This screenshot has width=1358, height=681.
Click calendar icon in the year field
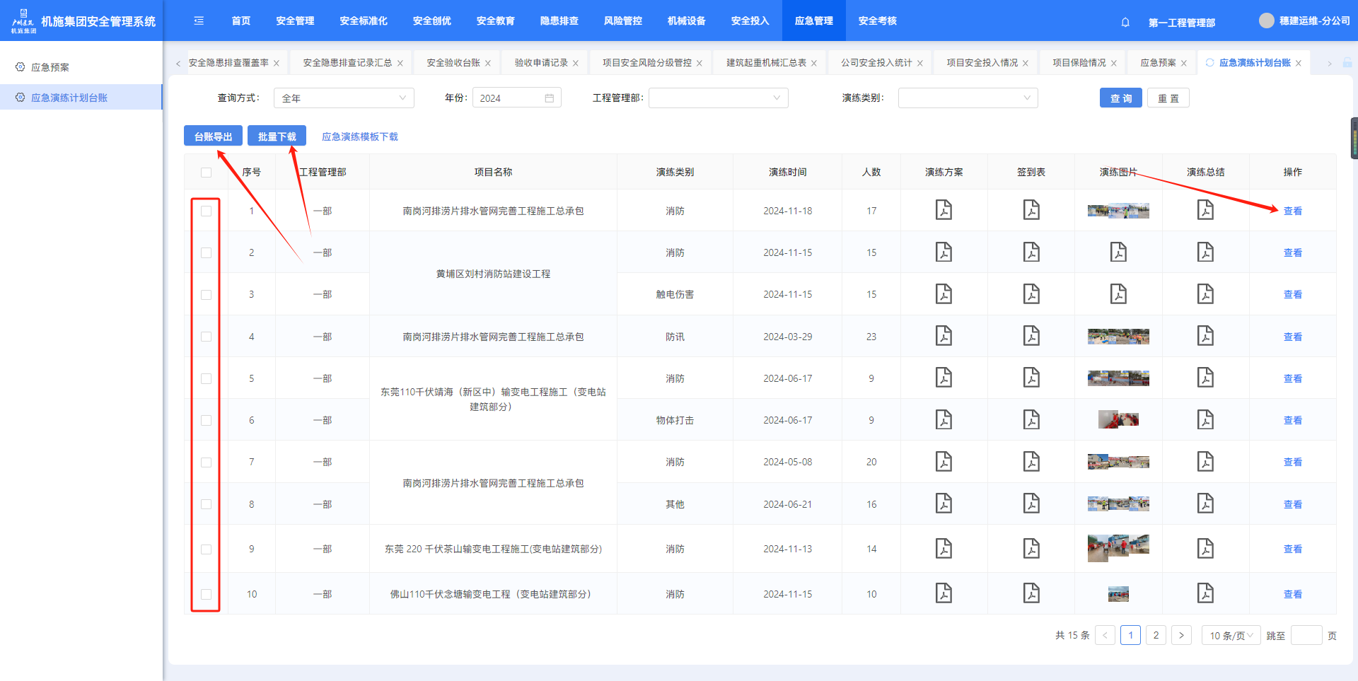(550, 98)
